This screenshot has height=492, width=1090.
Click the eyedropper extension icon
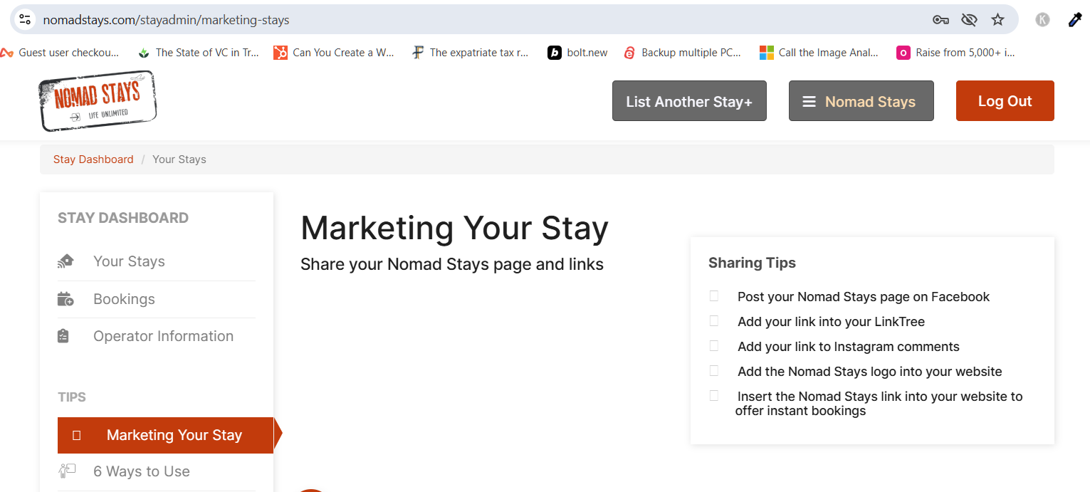point(1074,20)
